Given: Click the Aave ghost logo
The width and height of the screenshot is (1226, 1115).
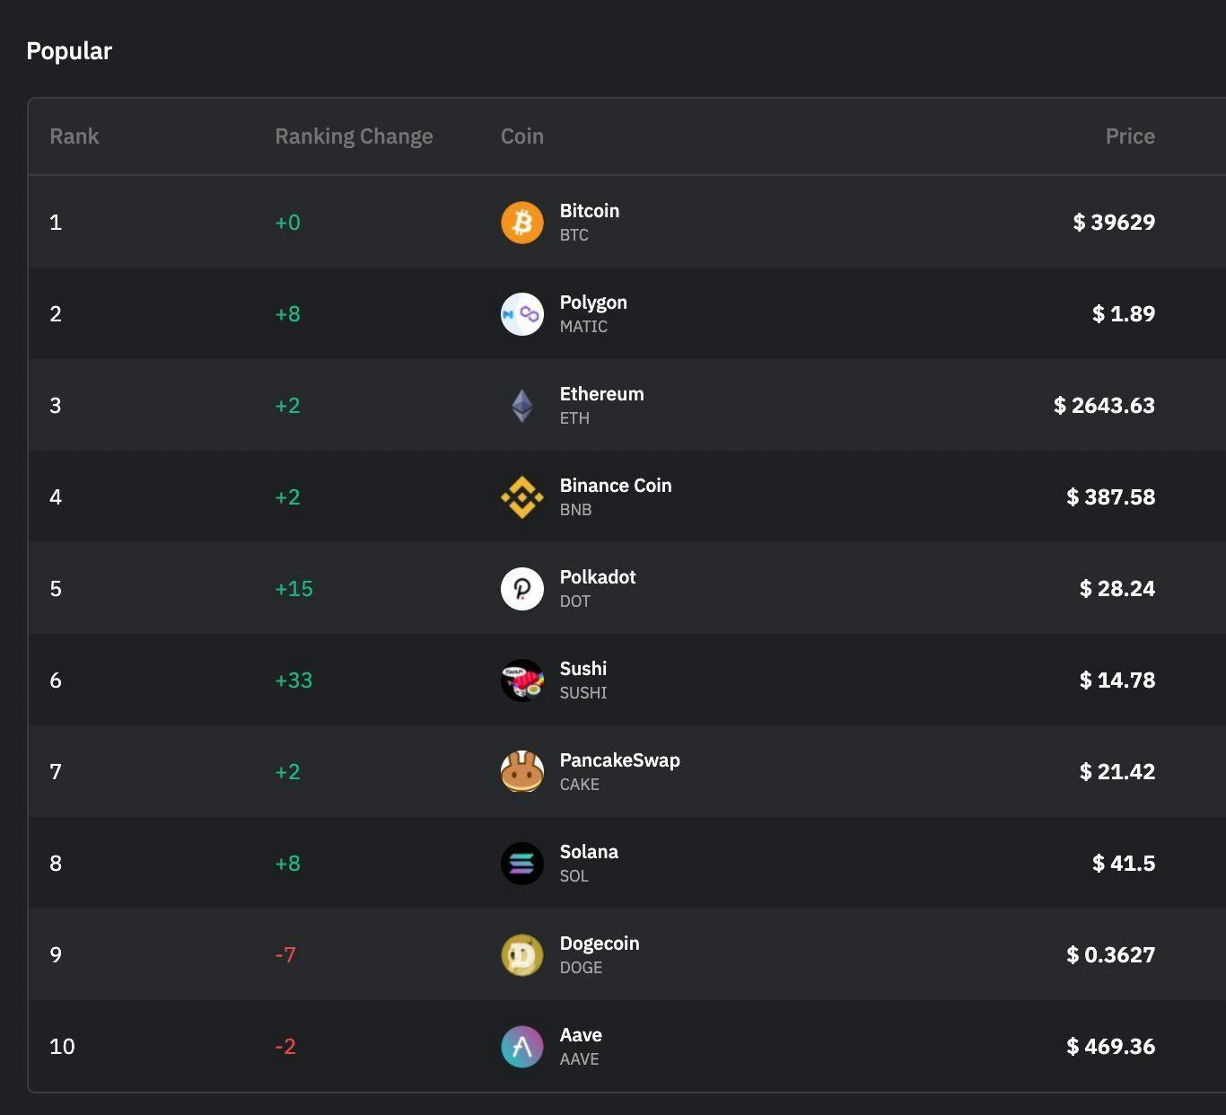Looking at the screenshot, I should coord(521,1047).
